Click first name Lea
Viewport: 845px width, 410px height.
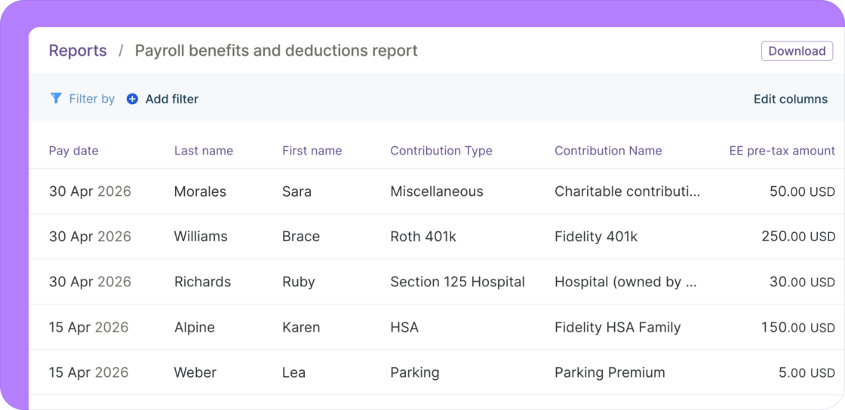293,372
